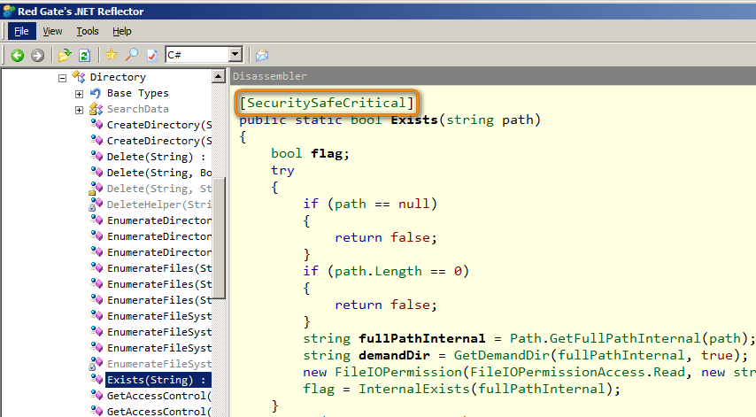Open the View menu
The height and width of the screenshot is (417, 756).
pyautogui.click(x=53, y=31)
